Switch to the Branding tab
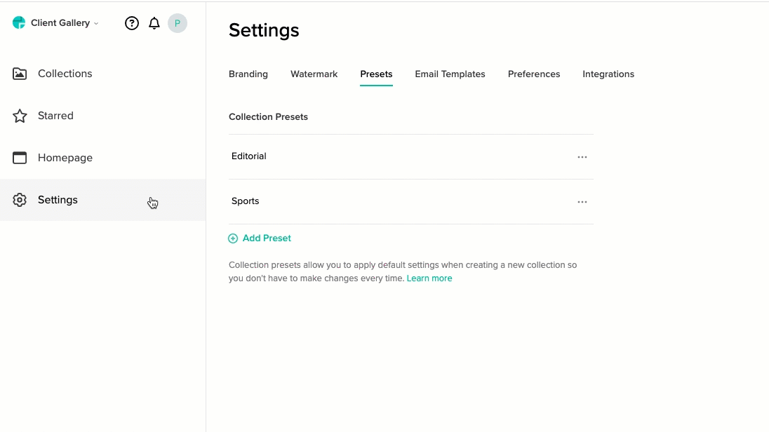Viewport: 769px width, 432px height. [248, 74]
